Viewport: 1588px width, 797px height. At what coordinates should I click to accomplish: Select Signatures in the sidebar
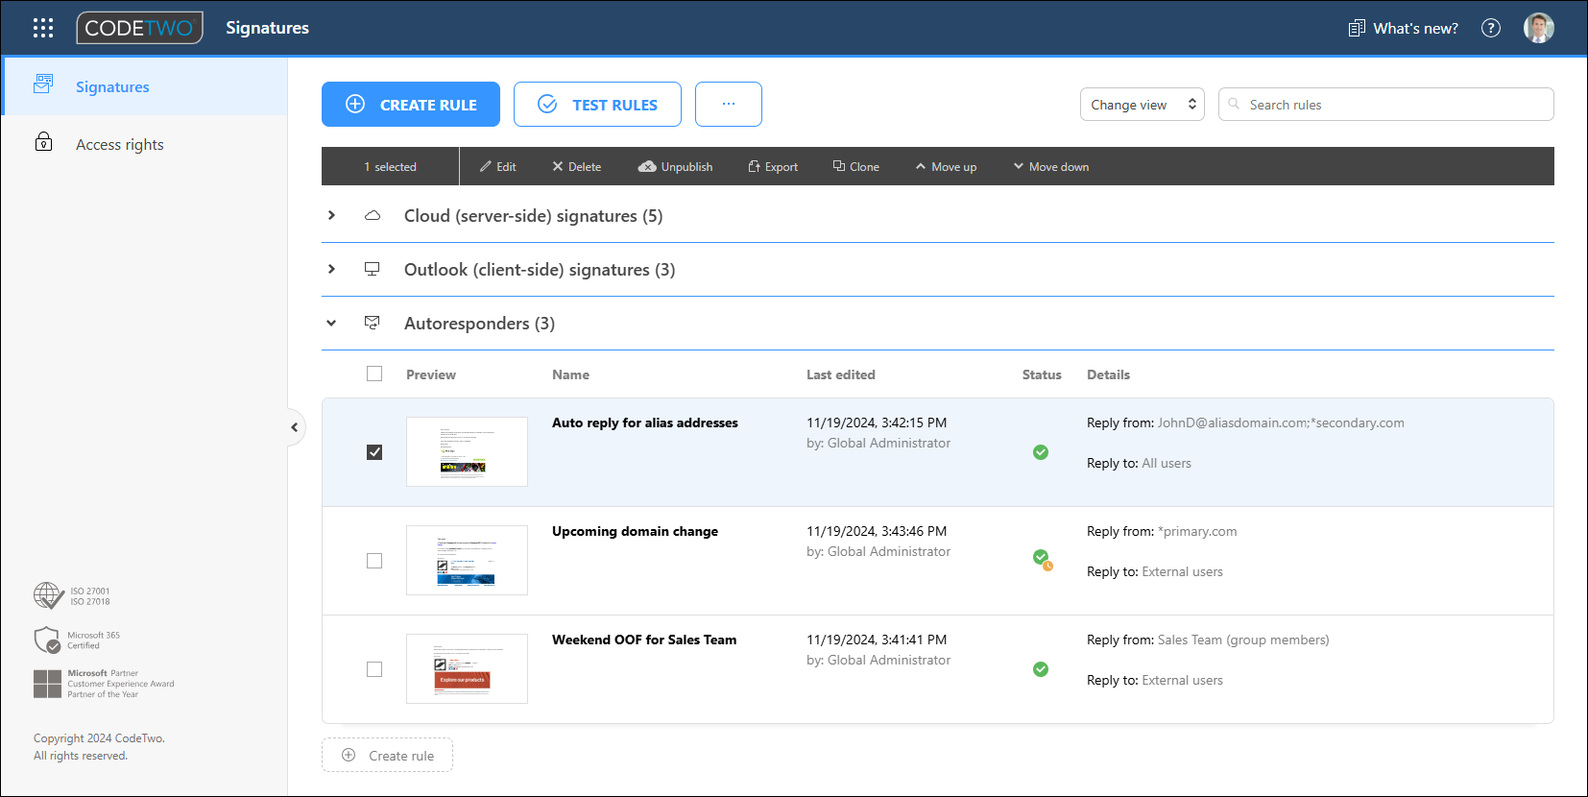click(112, 86)
